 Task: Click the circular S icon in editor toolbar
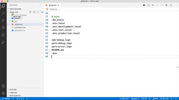click(x=166, y=5)
